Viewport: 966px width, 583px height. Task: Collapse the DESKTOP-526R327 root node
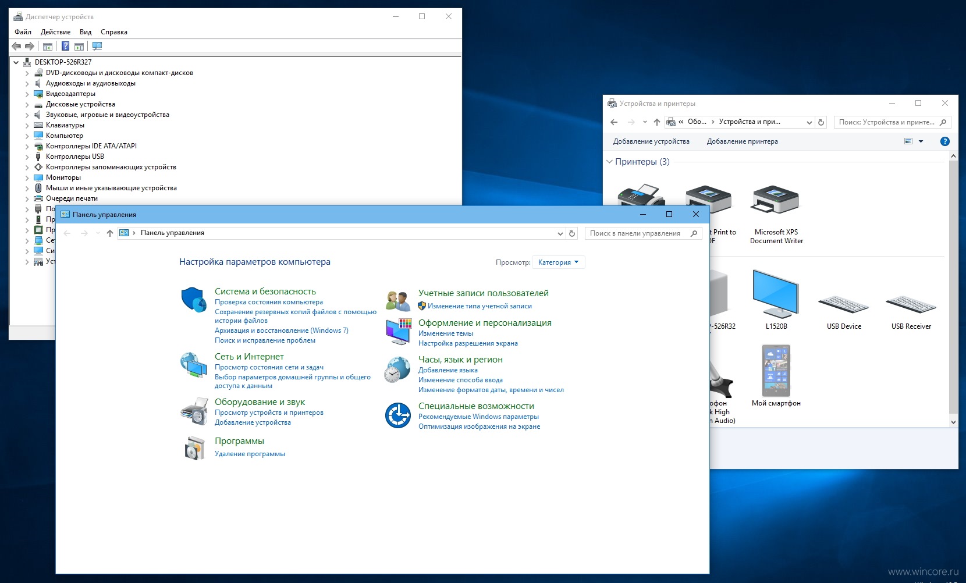pyautogui.click(x=16, y=62)
